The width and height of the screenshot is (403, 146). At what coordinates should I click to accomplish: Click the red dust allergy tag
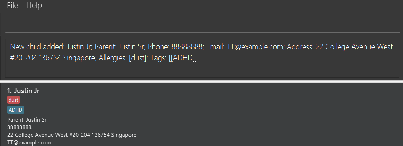click(14, 100)
